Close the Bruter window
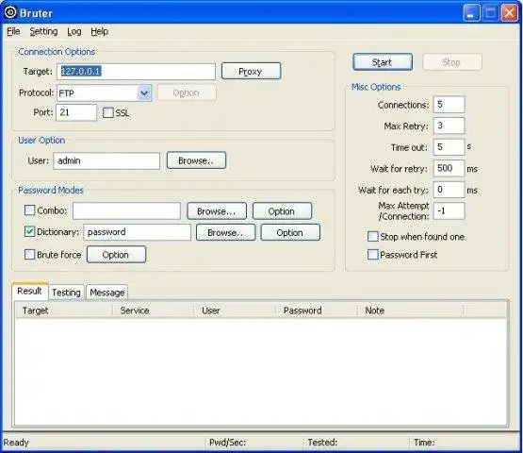The height and width of the screenshot is (453, 523). pos(509,13)
